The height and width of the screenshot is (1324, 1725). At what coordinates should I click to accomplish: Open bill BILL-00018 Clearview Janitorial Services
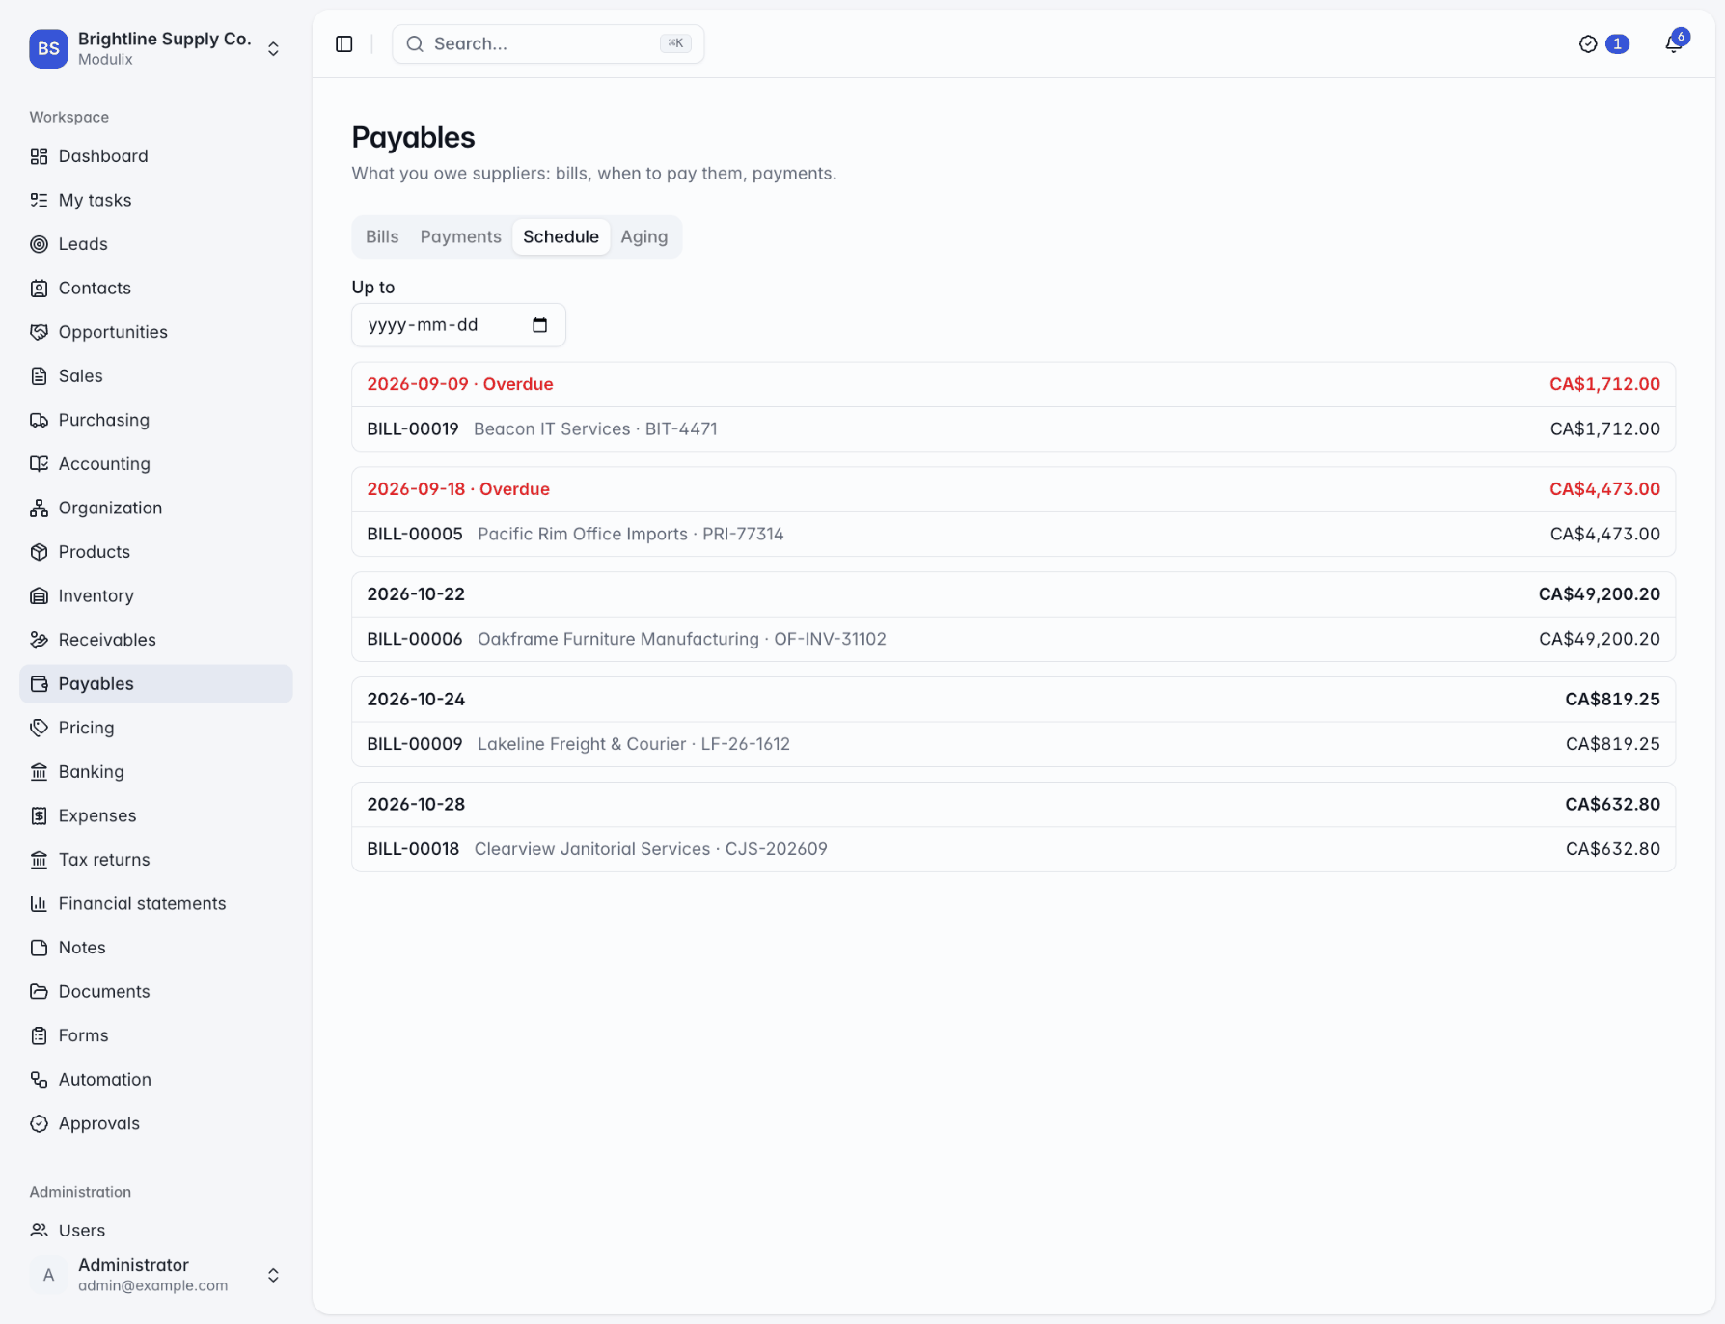[1013, 850]
